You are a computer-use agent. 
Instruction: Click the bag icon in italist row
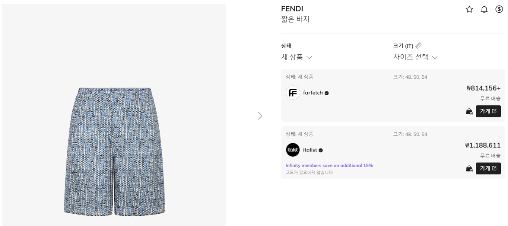[469, 168]
